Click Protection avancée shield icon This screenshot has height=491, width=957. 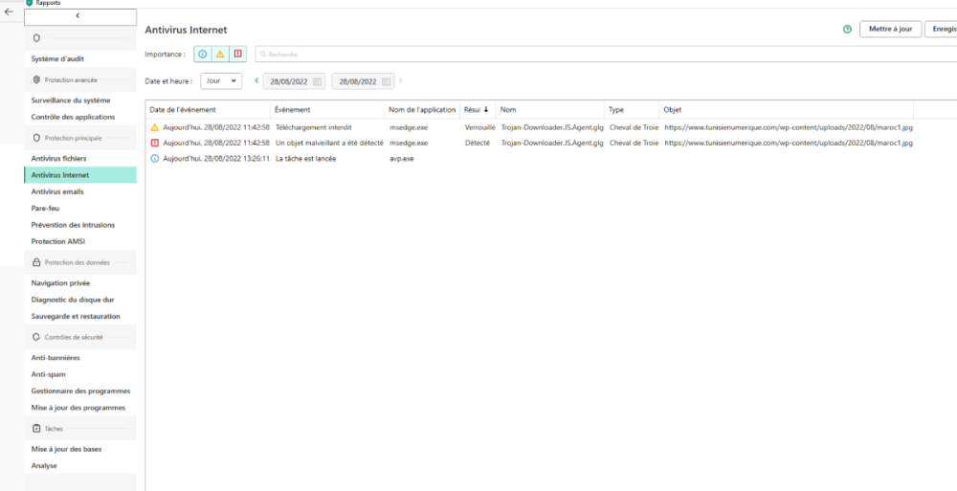(x=36, y=80)
